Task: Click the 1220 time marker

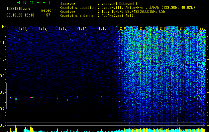Action: (x=202, y=28)
